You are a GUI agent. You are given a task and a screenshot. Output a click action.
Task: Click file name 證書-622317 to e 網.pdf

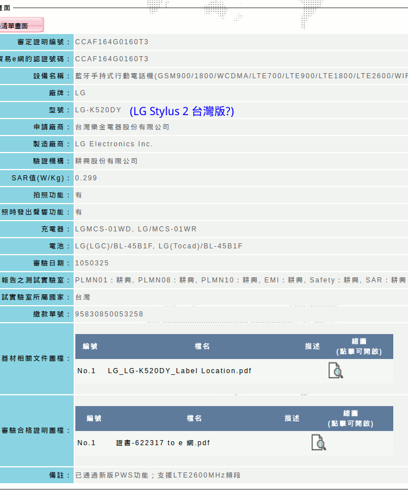pos(163,443)
